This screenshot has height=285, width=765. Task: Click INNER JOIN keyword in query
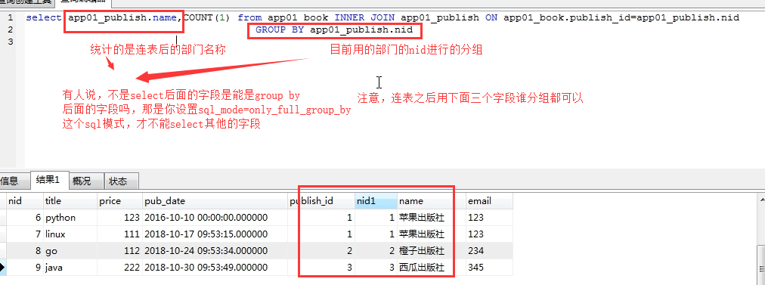click(365, 18)
